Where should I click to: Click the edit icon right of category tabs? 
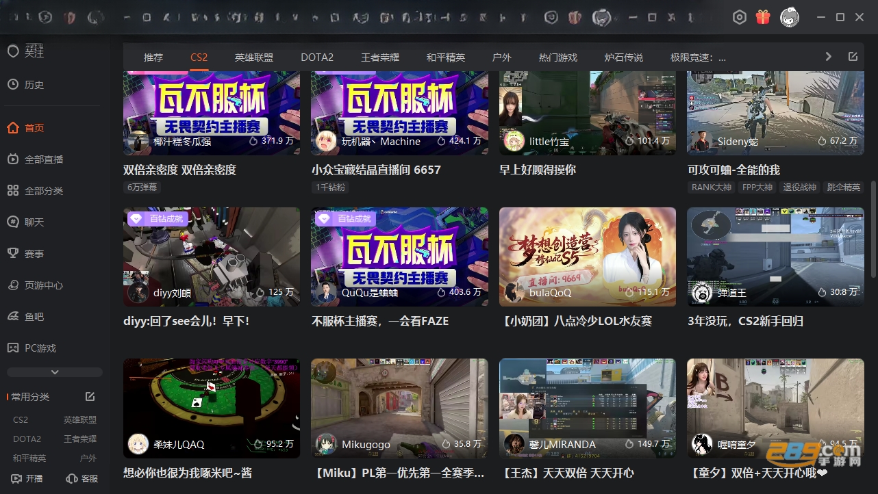click(853, 57)
